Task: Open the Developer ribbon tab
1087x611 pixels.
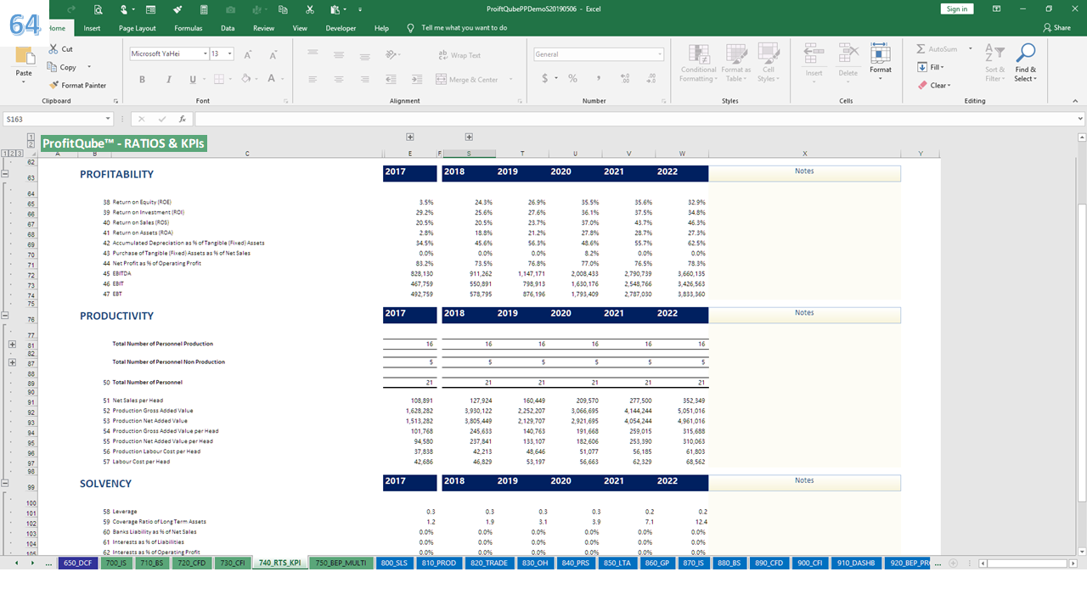Action: pos(341,28)
